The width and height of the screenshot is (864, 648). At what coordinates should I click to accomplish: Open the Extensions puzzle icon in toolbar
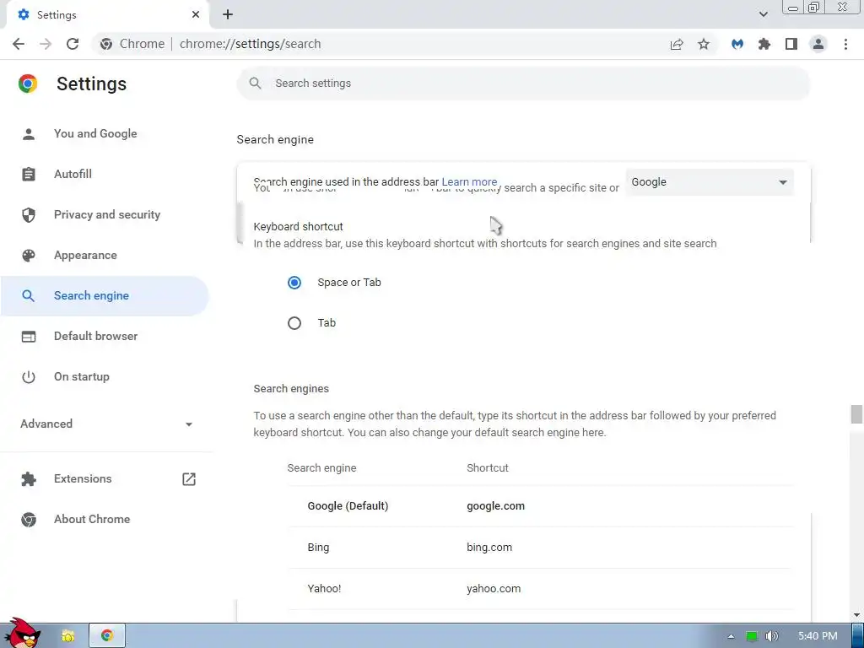point(764,44)
